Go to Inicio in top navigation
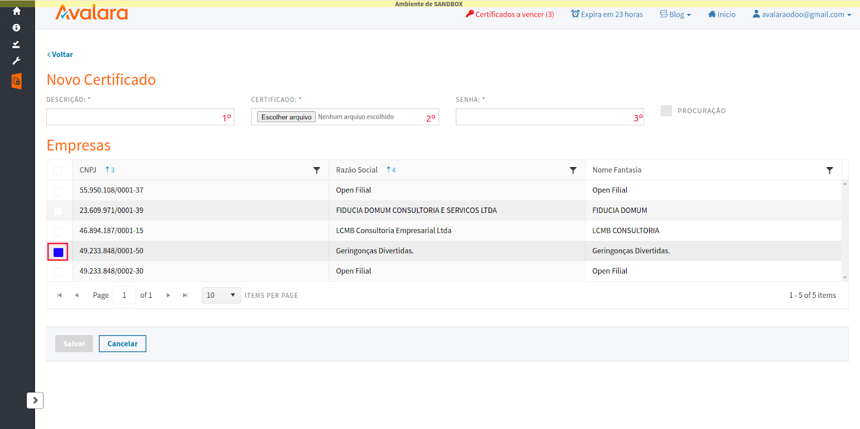 tap(722, 15)
